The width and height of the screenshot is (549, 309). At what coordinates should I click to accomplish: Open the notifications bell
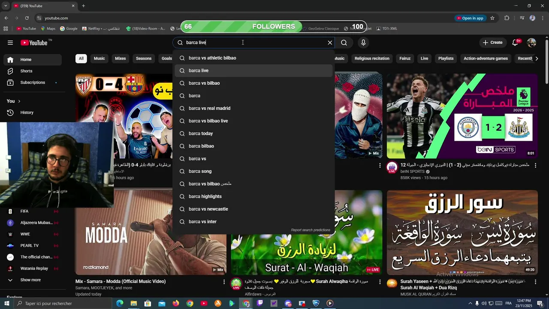pyautogui.click(x=516, y=42)
